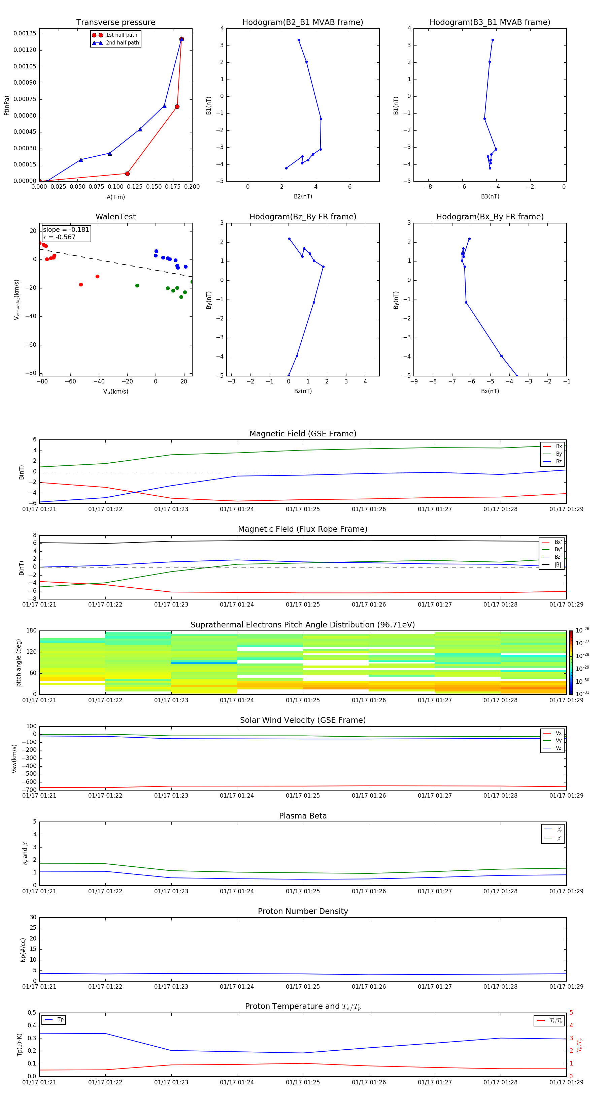
Task: Click the "Proton Number Density" plot title
Action: pyautogui.click(x=303, y=911)
